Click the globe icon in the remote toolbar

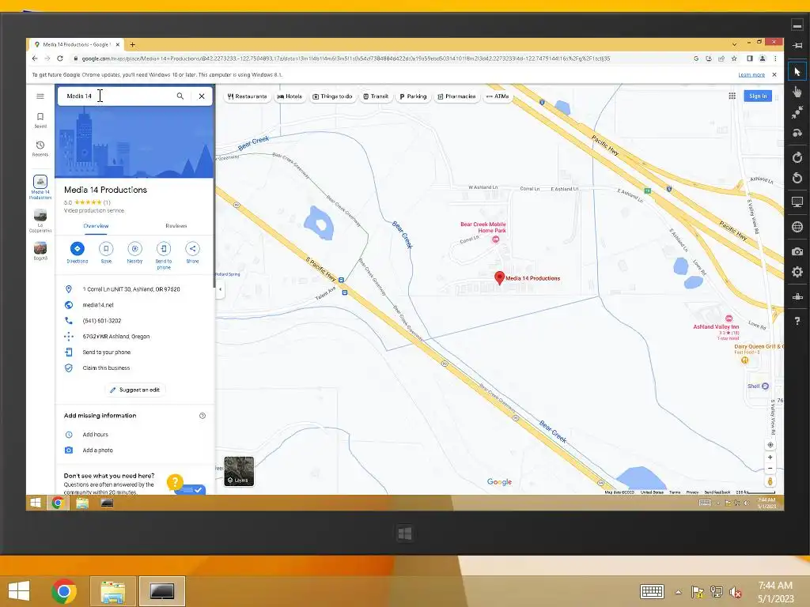(797, 227)
